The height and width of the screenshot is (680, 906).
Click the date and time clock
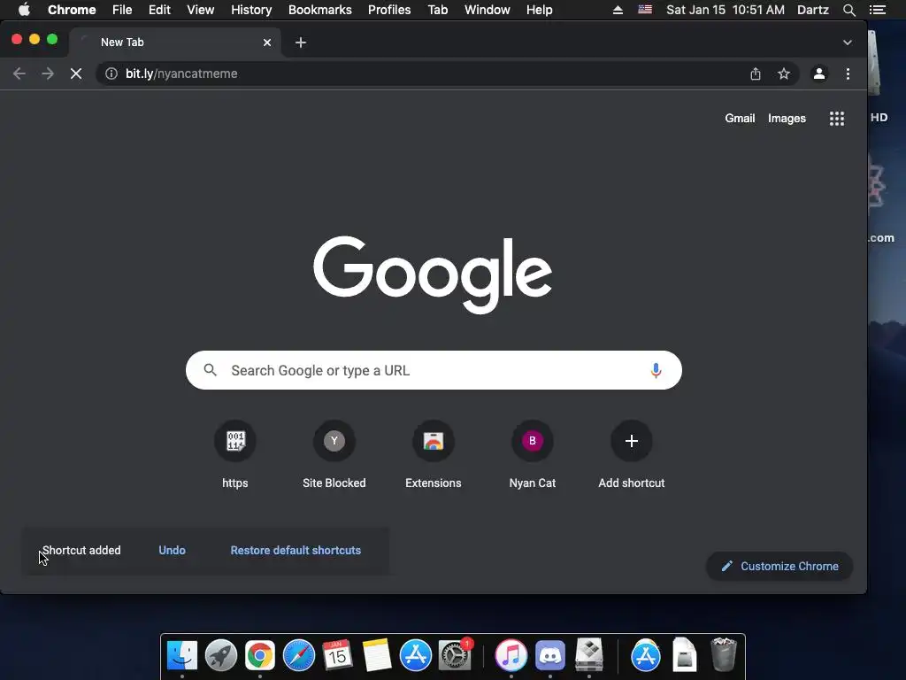pos(726,10)
